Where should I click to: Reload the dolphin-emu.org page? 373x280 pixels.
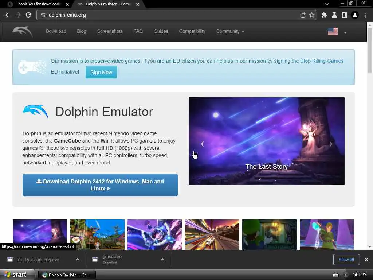28,15
